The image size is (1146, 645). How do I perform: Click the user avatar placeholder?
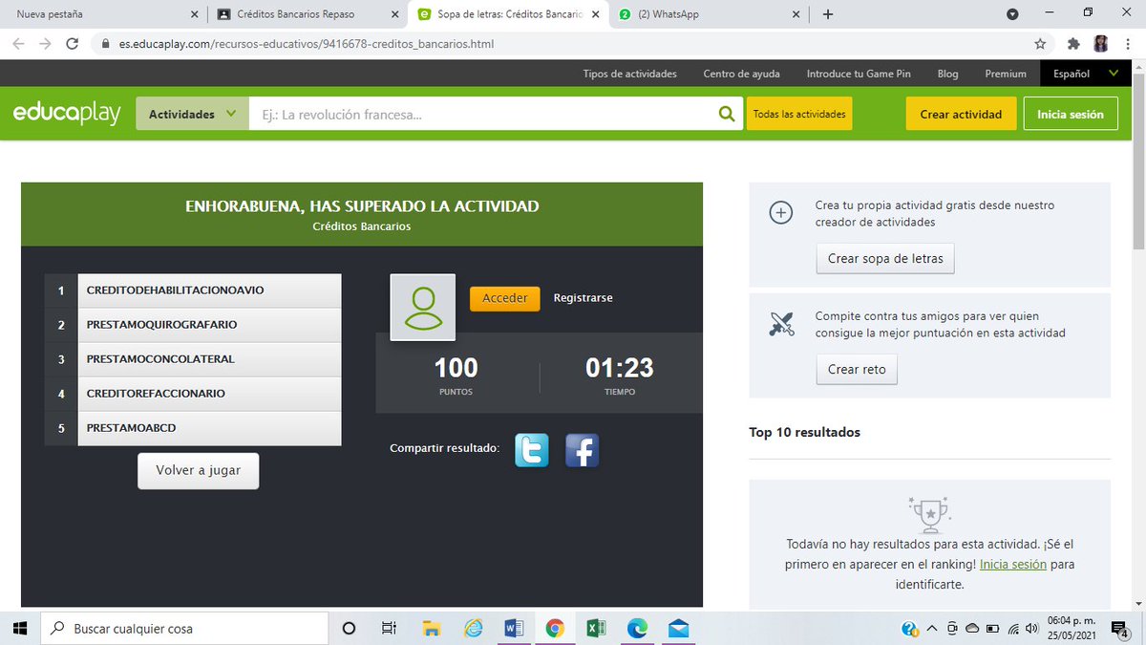click(x=423, y=308)
